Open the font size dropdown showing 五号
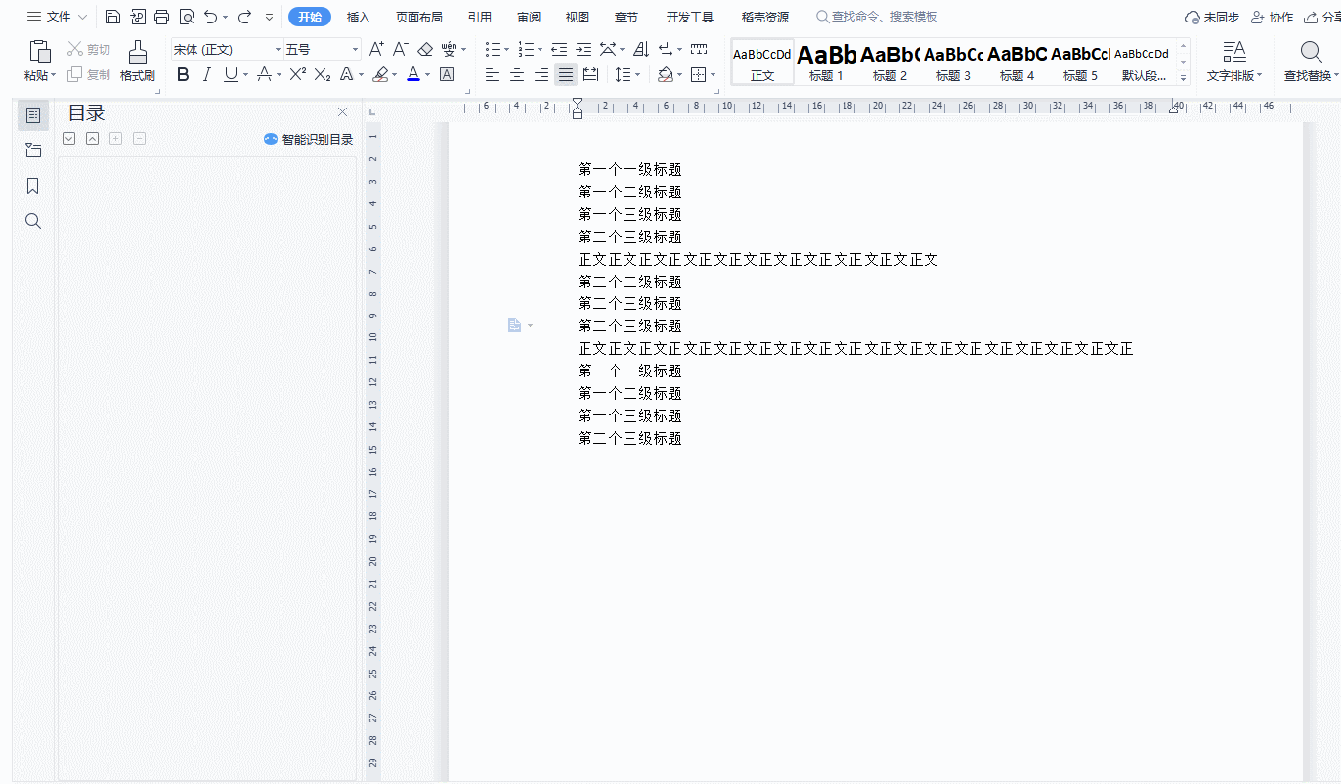Viewport: 1341px width, 784px height. point(322,49)
